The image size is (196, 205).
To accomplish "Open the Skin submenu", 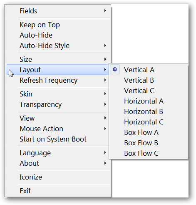I will tap(57, 94).
